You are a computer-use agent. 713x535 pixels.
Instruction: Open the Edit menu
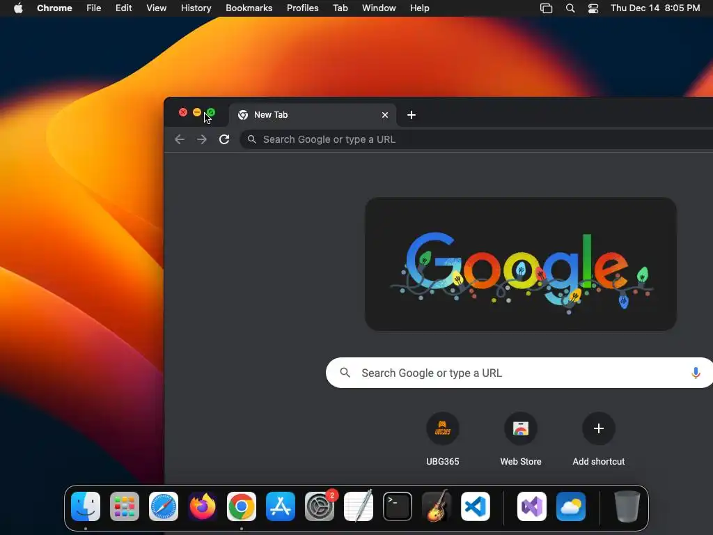(x=124, y=8)
